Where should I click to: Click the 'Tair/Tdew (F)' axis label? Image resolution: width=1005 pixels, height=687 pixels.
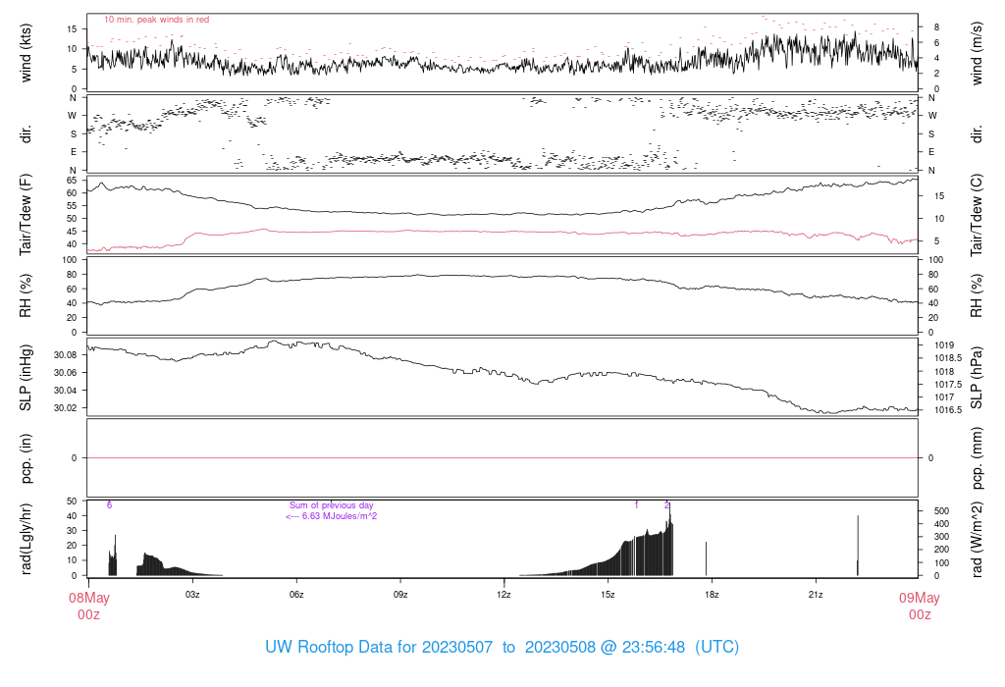[x=26, y=215]
